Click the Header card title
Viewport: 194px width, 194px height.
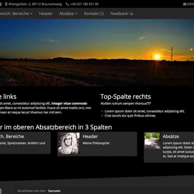click(x=90, y=136)
